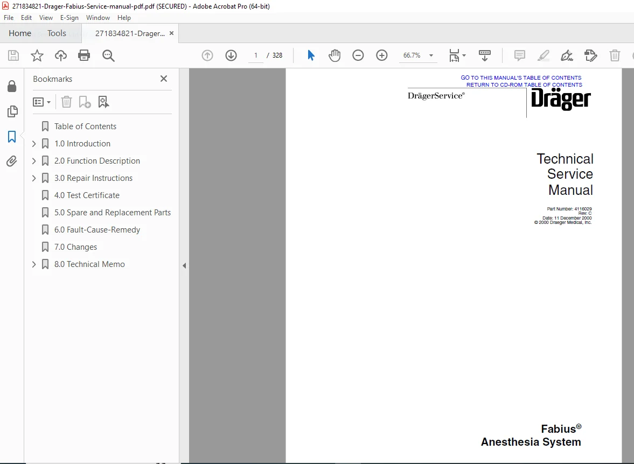
Task: Click the stamp and edit tool icon
Action: point(591,55)
